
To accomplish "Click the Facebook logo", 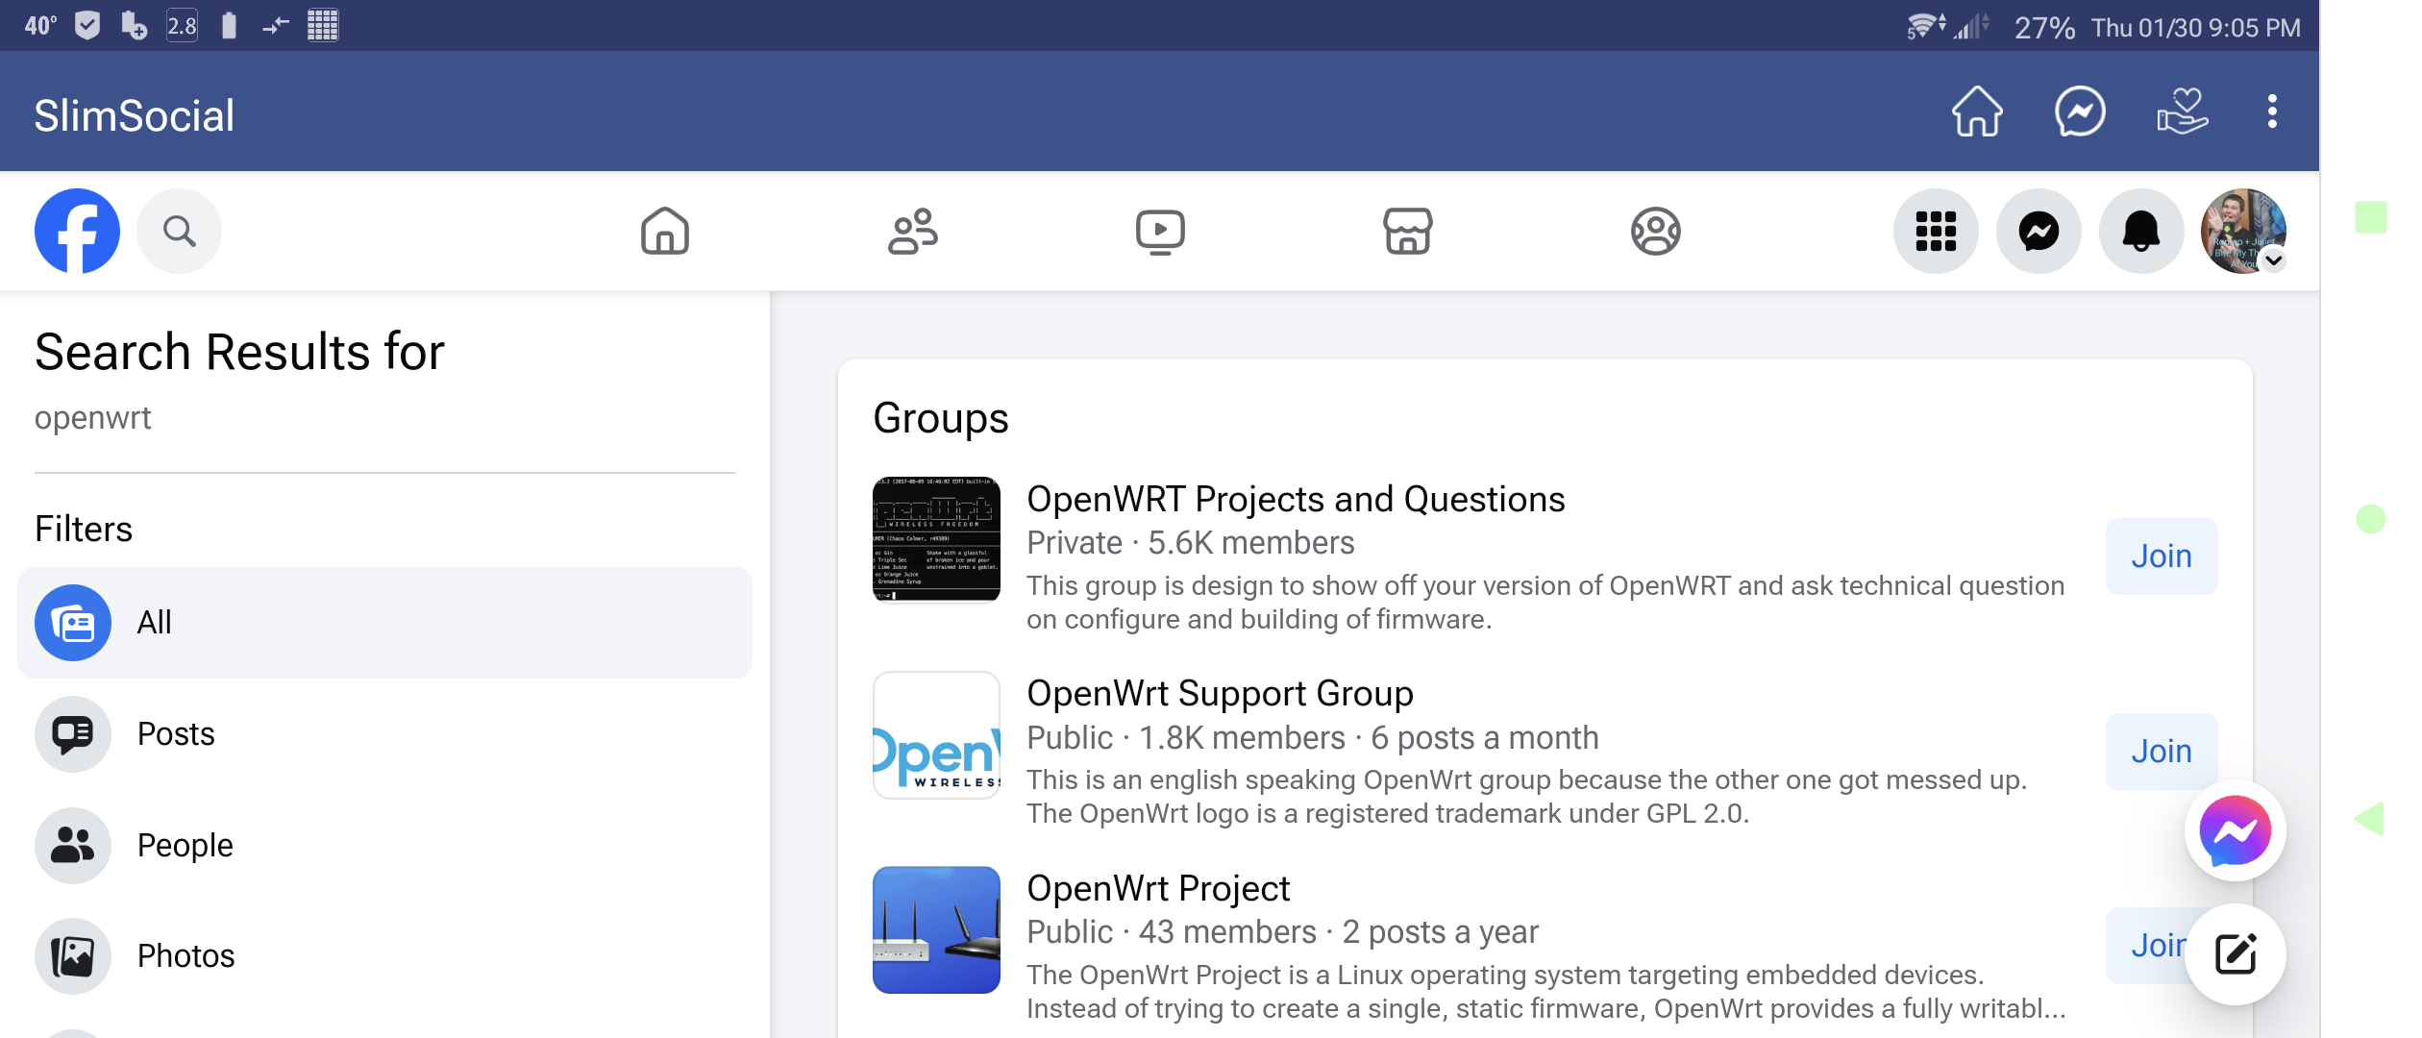I will [x=77, y=231].
